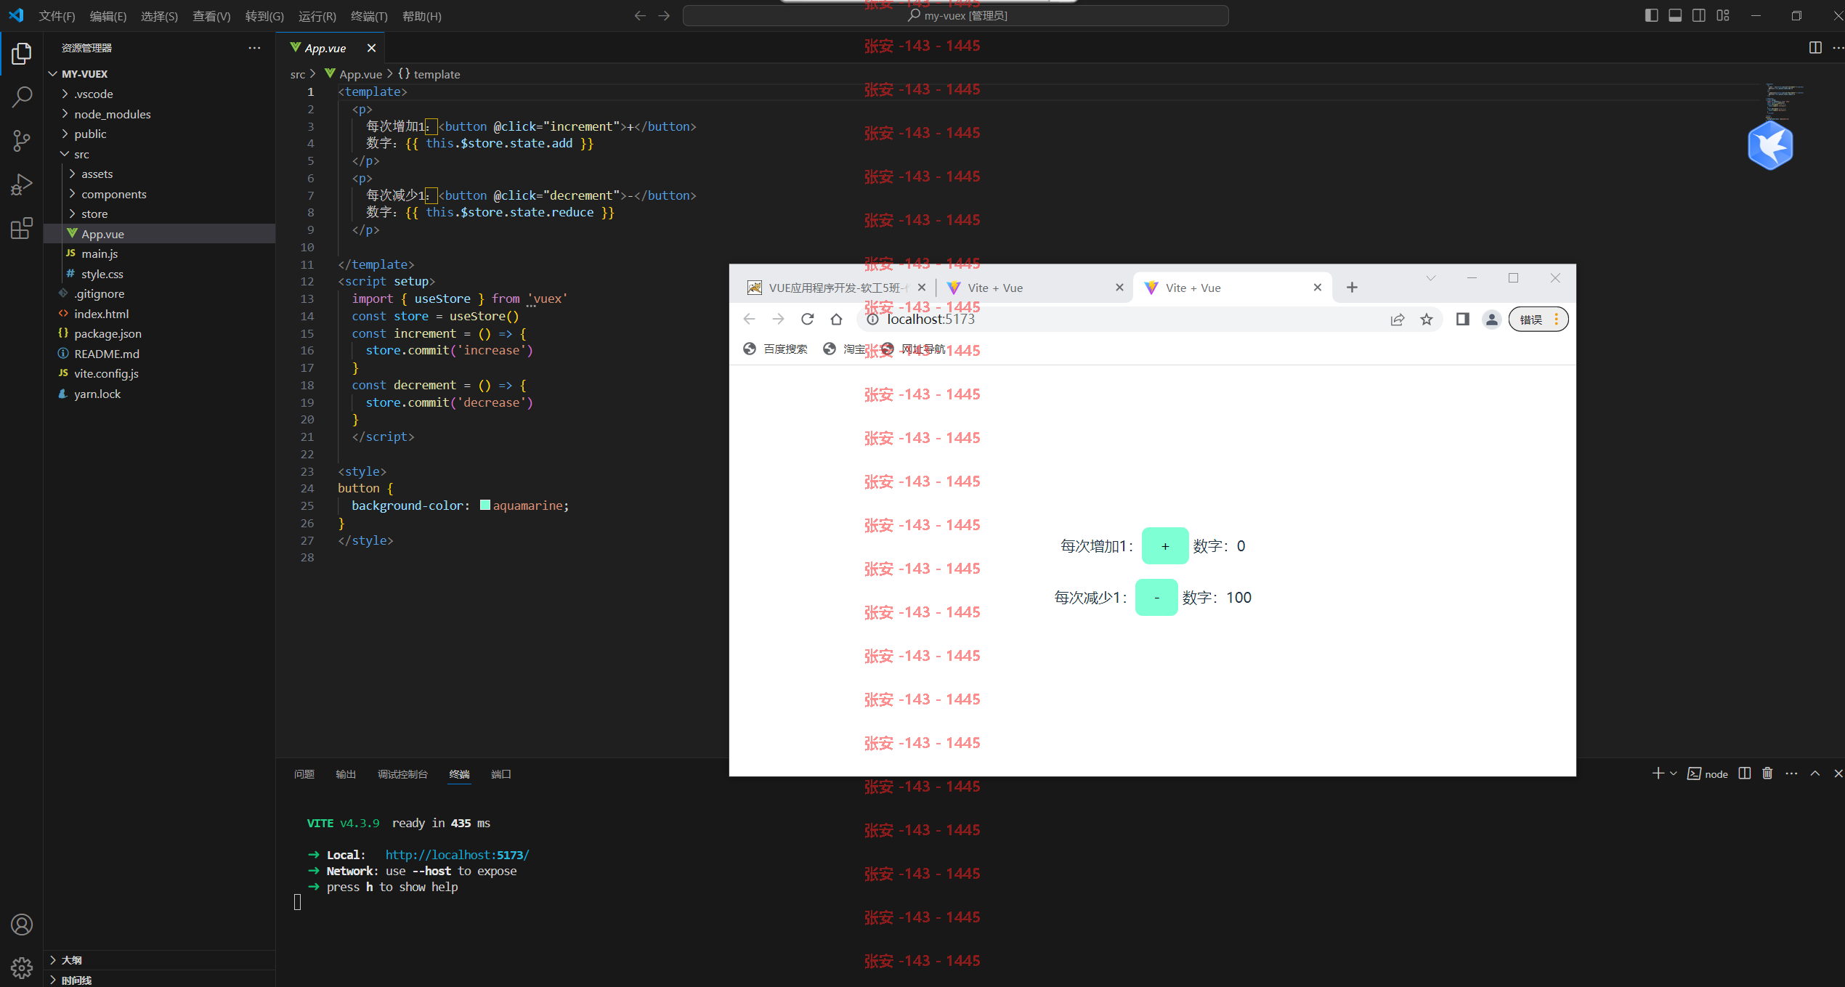Open the 网址导航 bookmark
Image resolution: width=1845 pixels, height=987 pixels.
coord(913,349)
